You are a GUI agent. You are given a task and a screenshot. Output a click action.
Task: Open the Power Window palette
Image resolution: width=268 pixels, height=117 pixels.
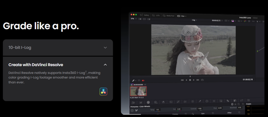pyautogui.click(x=207, y=101)
